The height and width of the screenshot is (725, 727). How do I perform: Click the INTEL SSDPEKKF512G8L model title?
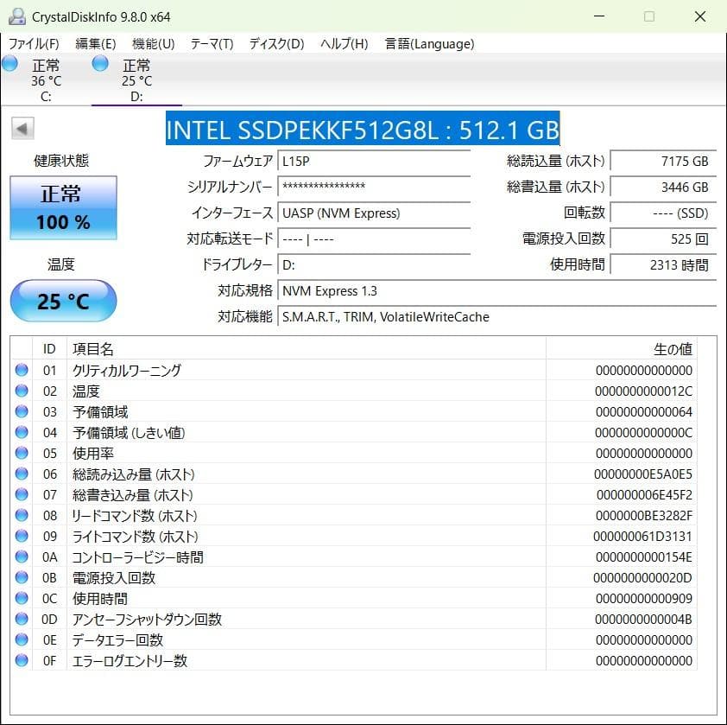click(x=363, y=129)
